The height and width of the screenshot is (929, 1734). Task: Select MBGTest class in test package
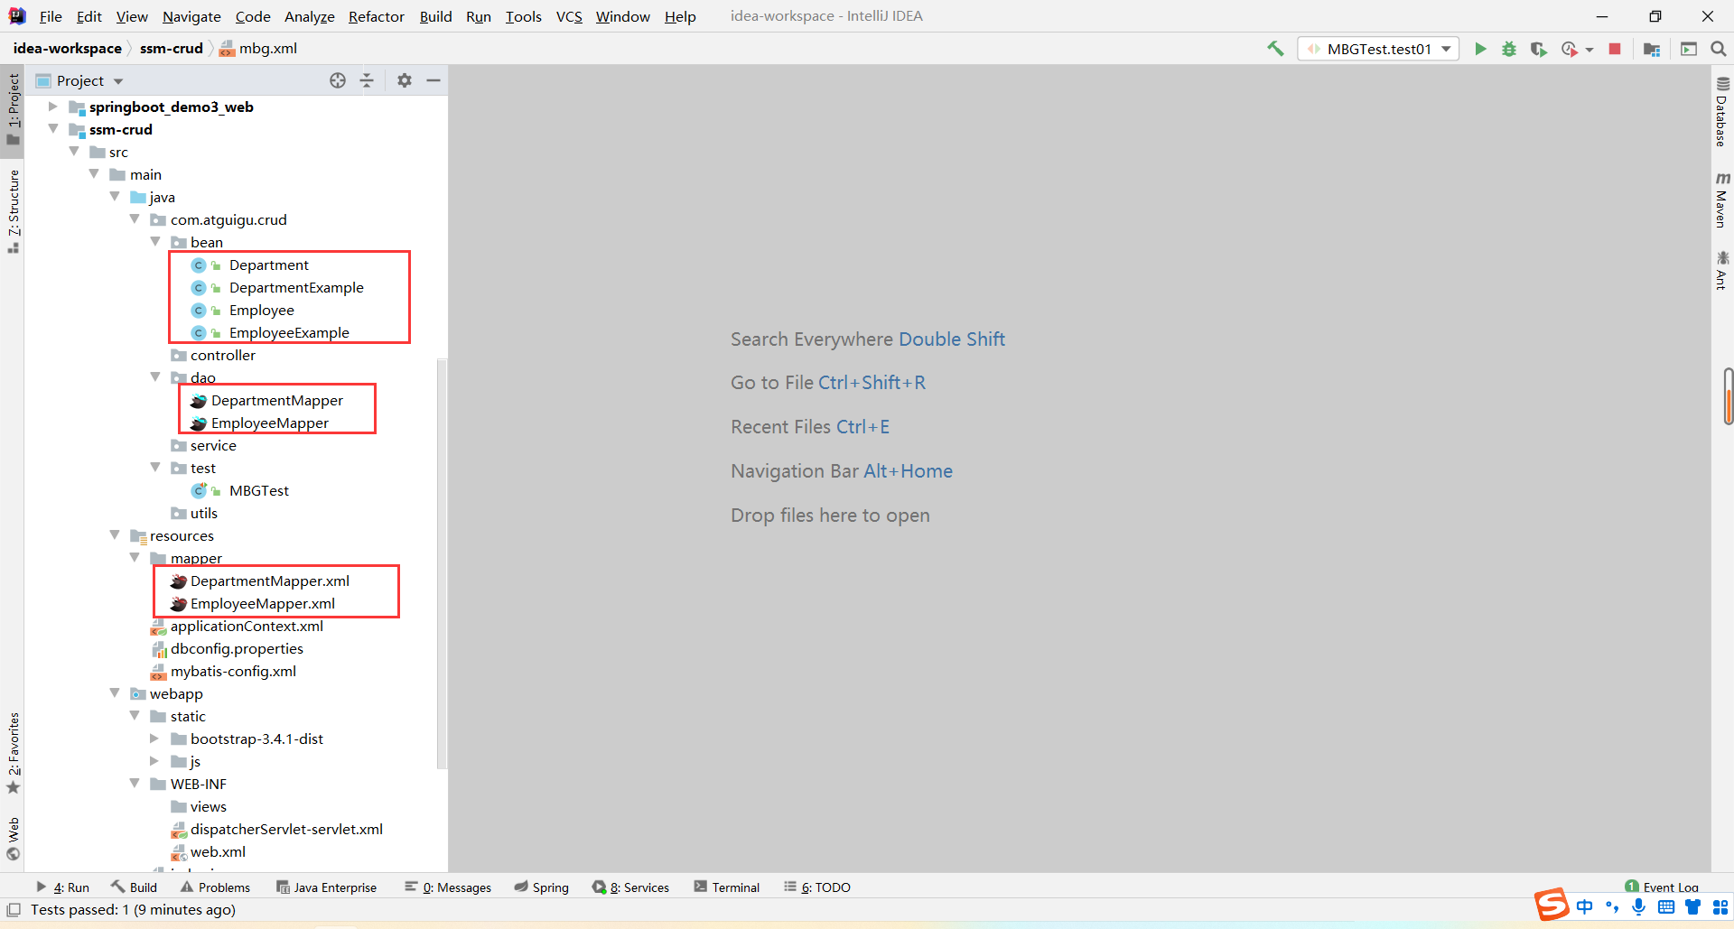tap(259, 491)
